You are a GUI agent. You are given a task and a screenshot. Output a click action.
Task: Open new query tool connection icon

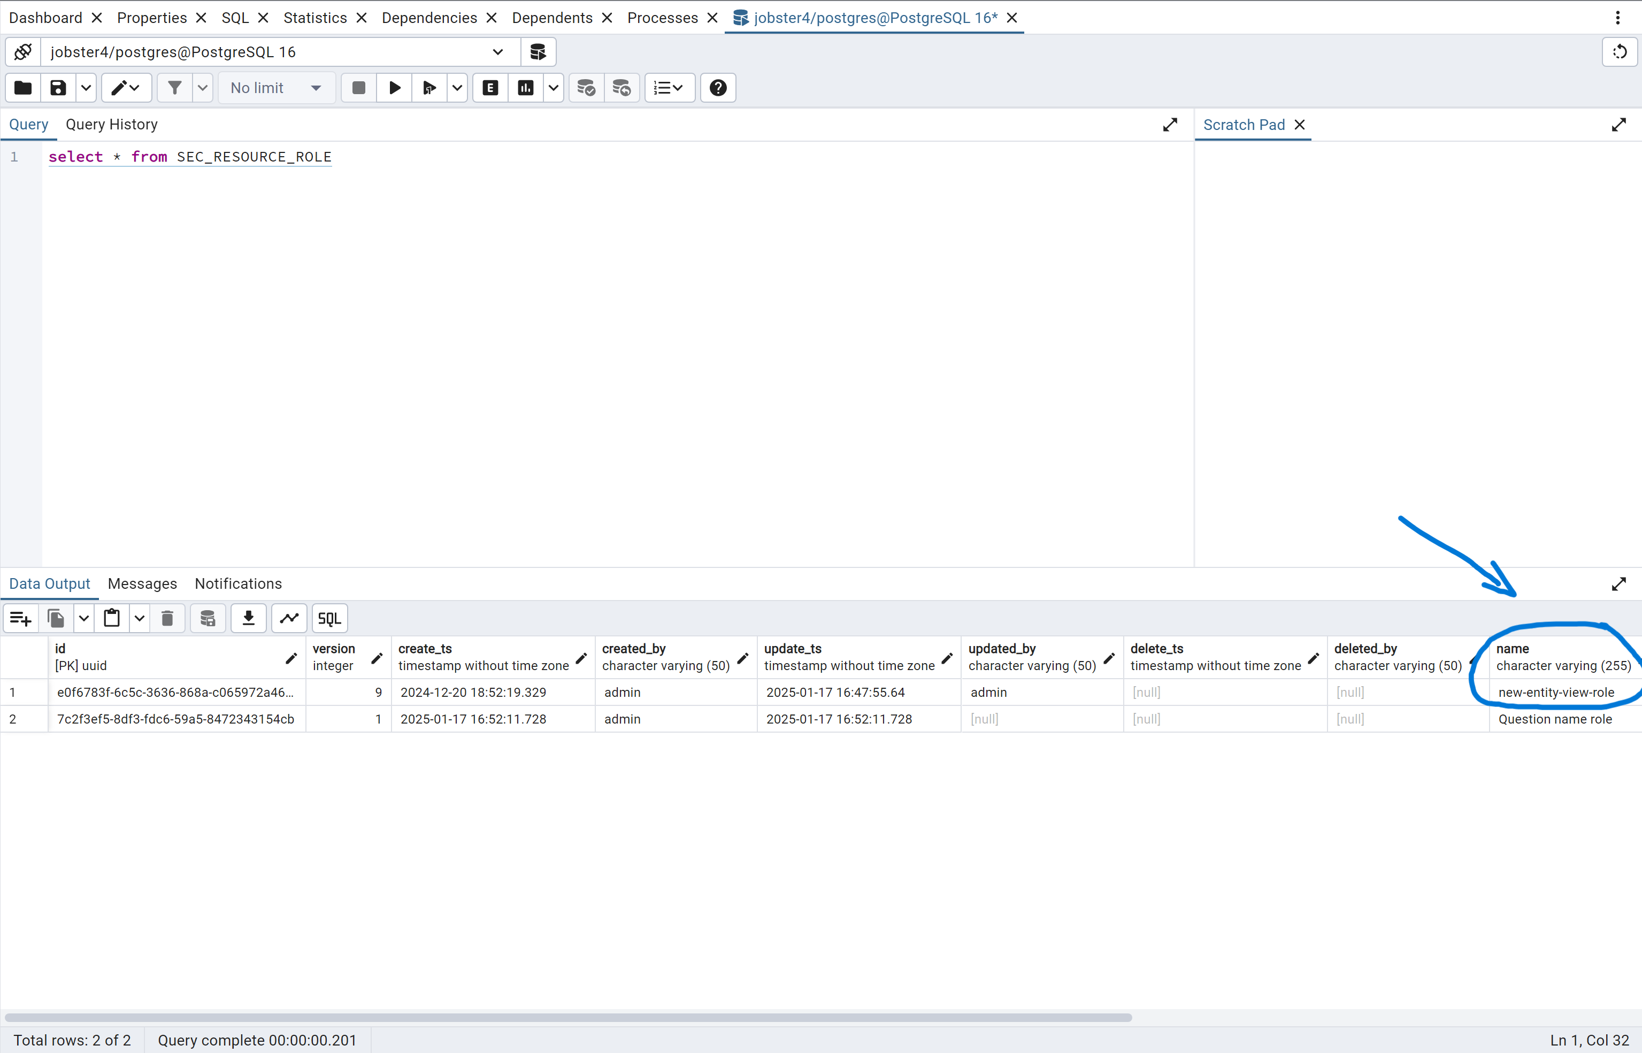[538, 52]
